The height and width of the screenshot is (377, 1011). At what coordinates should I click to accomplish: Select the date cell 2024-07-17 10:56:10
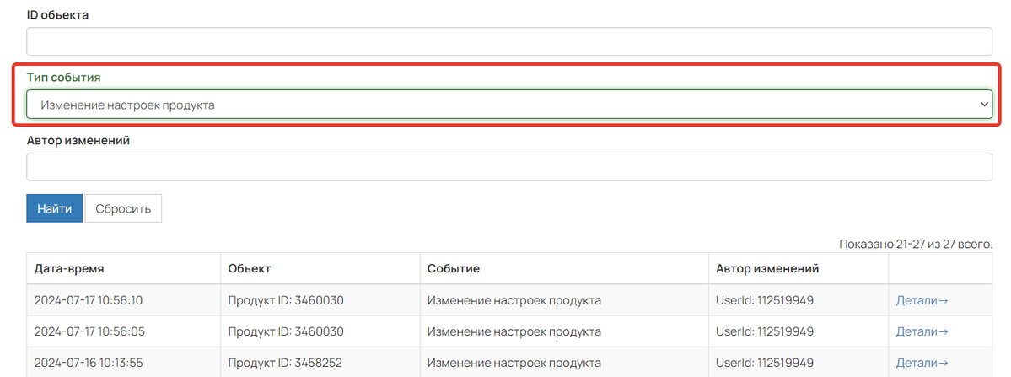(x=124, y=300)
